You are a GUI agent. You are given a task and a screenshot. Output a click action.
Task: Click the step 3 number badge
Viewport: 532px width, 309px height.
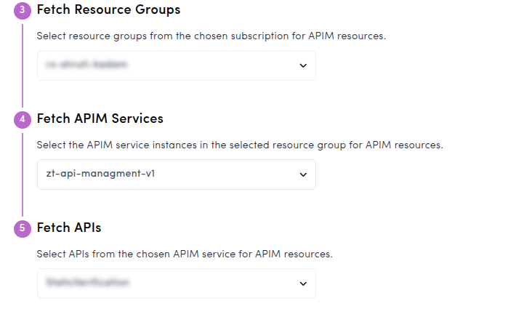pyautogui.click(x=22, y=10)
